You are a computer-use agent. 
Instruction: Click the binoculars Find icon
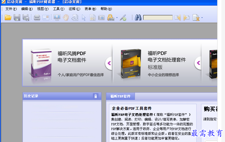[x=138, y=18]
